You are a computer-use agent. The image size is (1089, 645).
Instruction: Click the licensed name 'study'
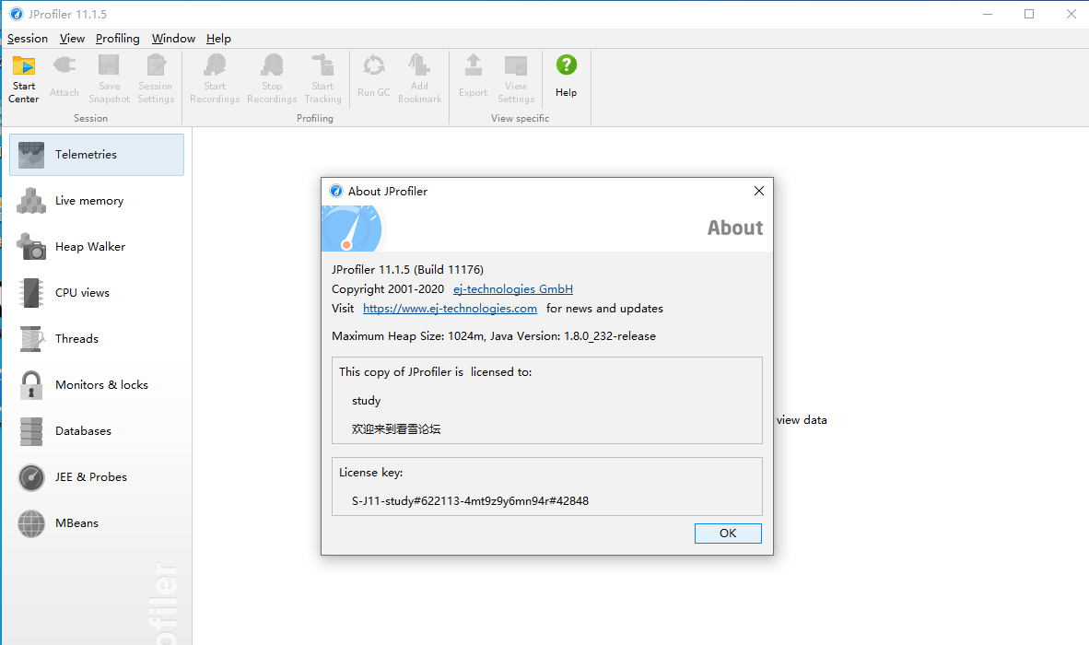click(x=366, y=401)
